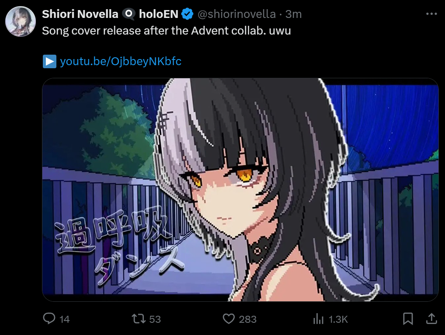The image size is (445, 335).
Task: Reply using the speech bubble icon
Action: click(49, 318)
